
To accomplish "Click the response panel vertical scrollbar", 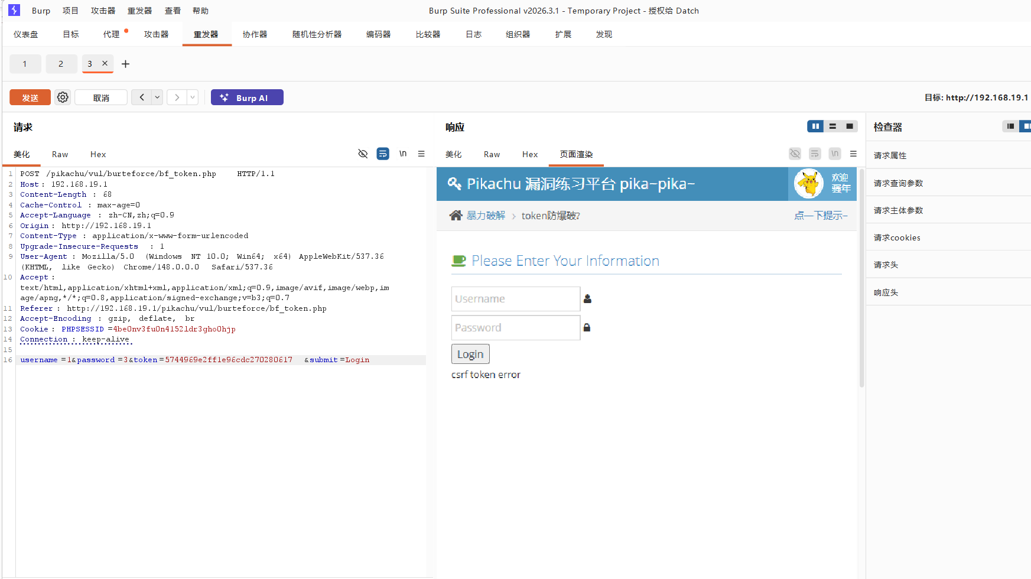I will coord(861,278).
